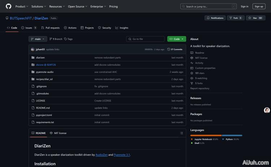Viewport: 271px width, 167px height.
Task: Toggle repository Notifications subscription
Action: pyautogui.click(x=215, y=18)
